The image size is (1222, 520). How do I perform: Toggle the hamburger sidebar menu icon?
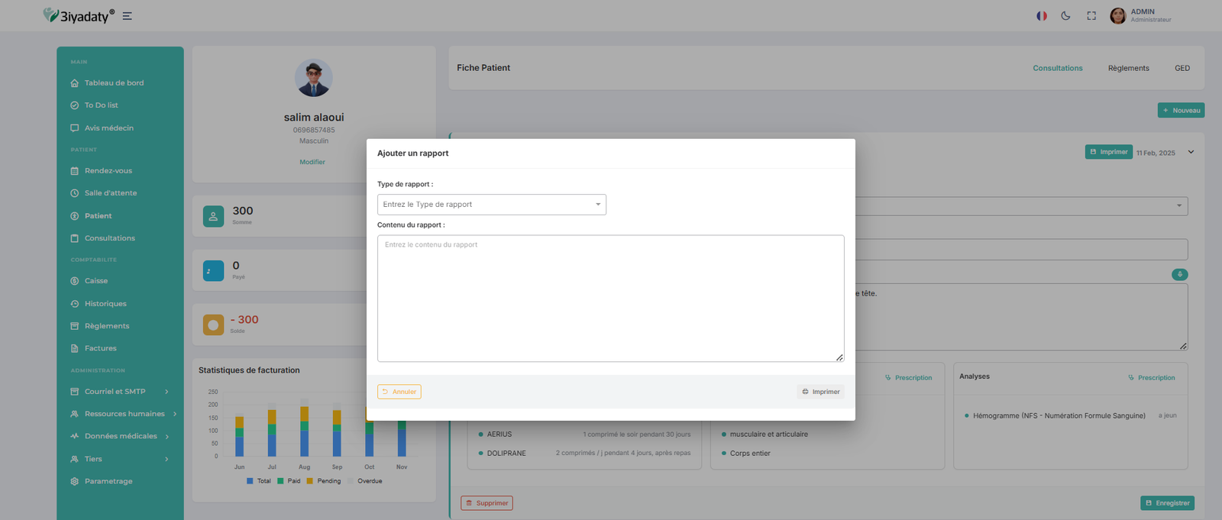(x=128, y=16)
